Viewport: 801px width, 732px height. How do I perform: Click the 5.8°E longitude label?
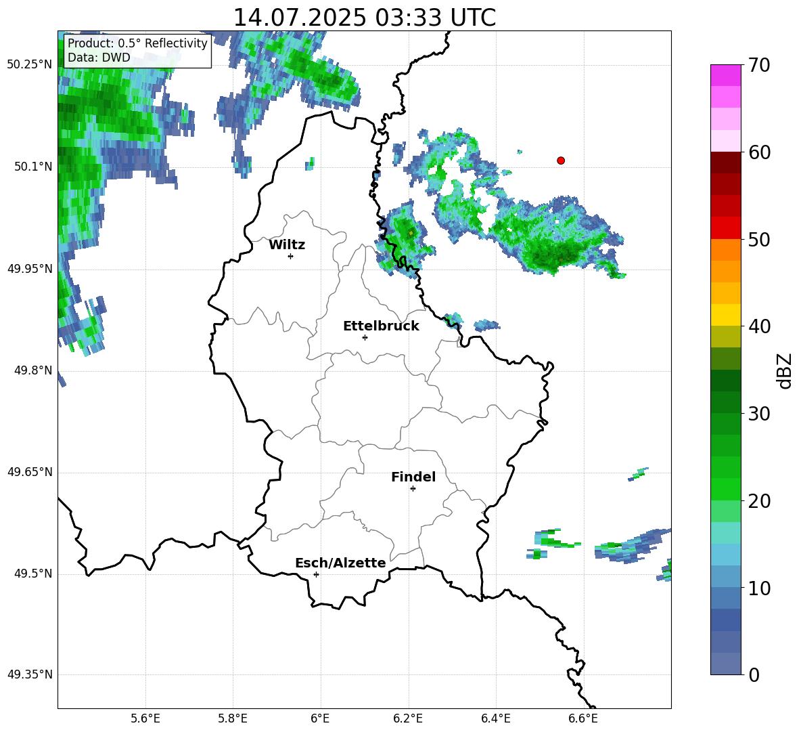233,718
